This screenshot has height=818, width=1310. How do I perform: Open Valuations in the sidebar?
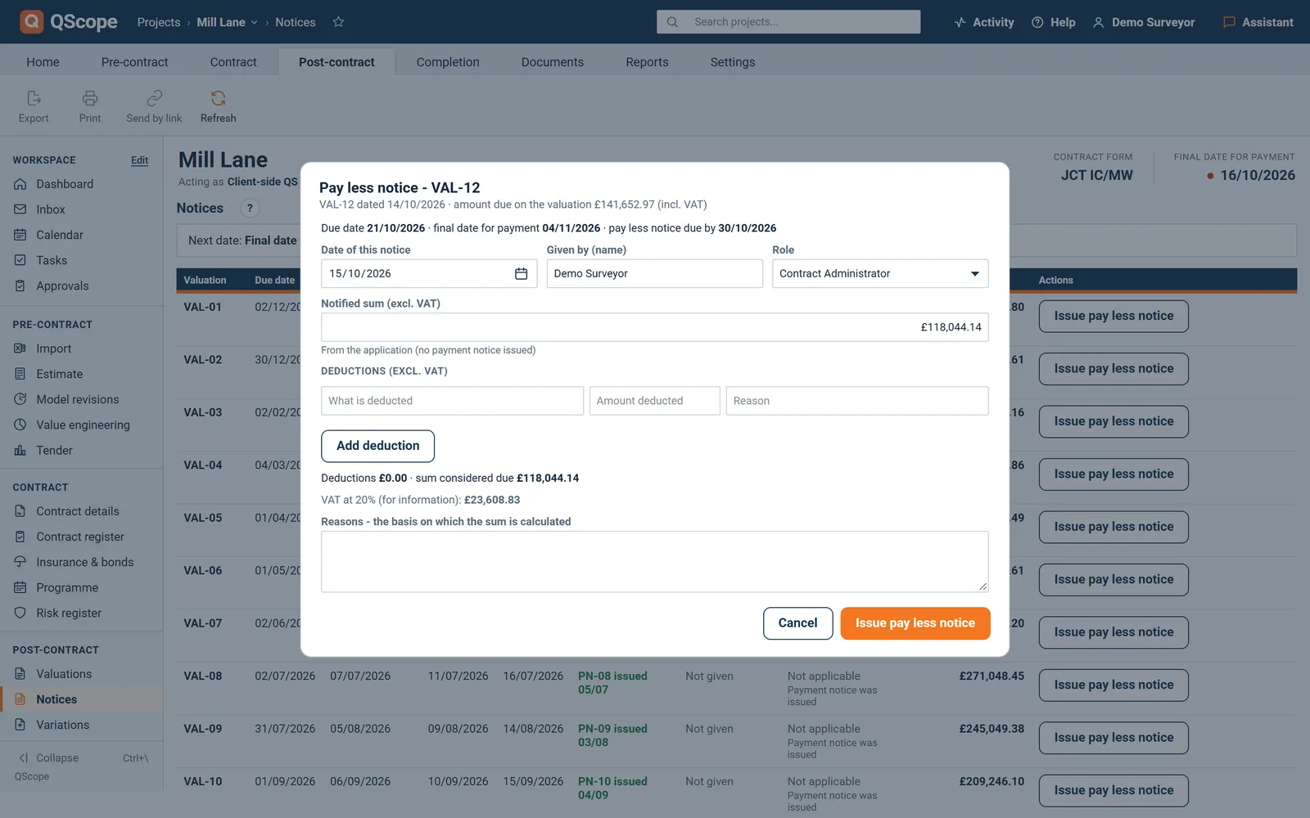tap(64, 674)
